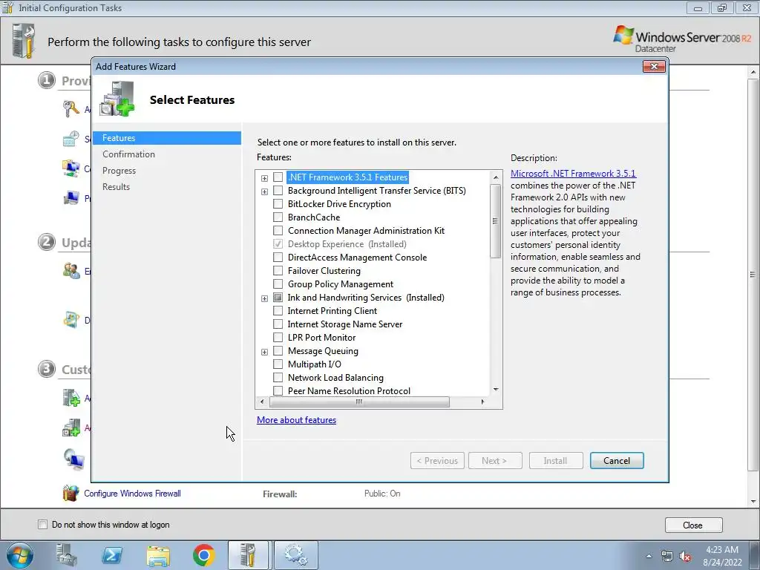Click the add features icon in background window

click(x=71, y=427)
